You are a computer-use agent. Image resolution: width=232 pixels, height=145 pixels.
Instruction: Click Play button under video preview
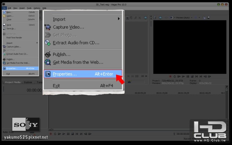[184, 76]
